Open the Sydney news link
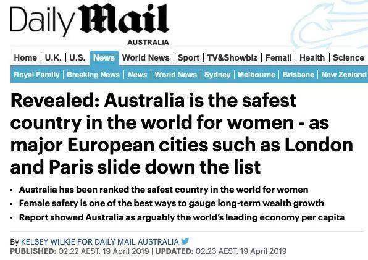This screenshot has height=260, width=368. click(217, 75)
